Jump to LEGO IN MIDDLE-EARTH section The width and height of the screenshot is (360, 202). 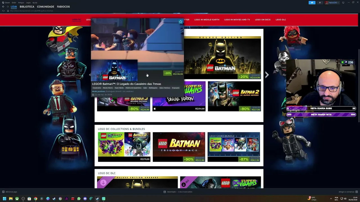coord(207,20)
